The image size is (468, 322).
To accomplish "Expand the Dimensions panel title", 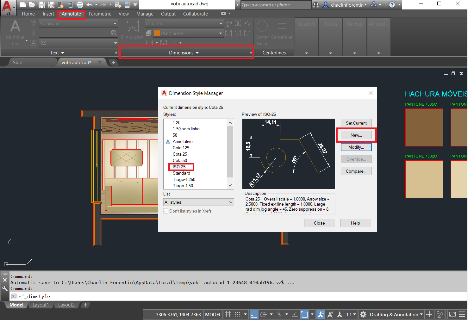I will pyautogui.click(x=184, y=53).
